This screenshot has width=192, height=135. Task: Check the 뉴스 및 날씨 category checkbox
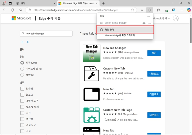pos(22,107)
